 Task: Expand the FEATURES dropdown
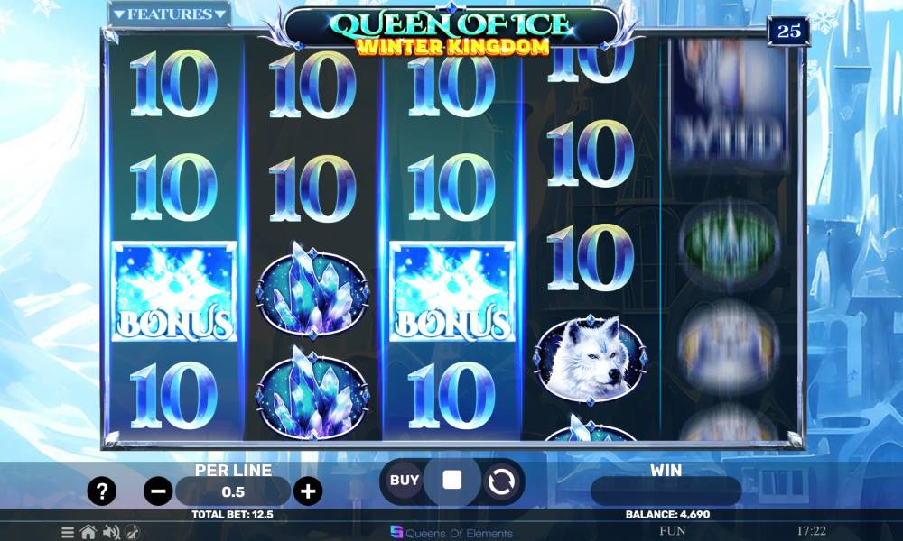coord(170,14)
